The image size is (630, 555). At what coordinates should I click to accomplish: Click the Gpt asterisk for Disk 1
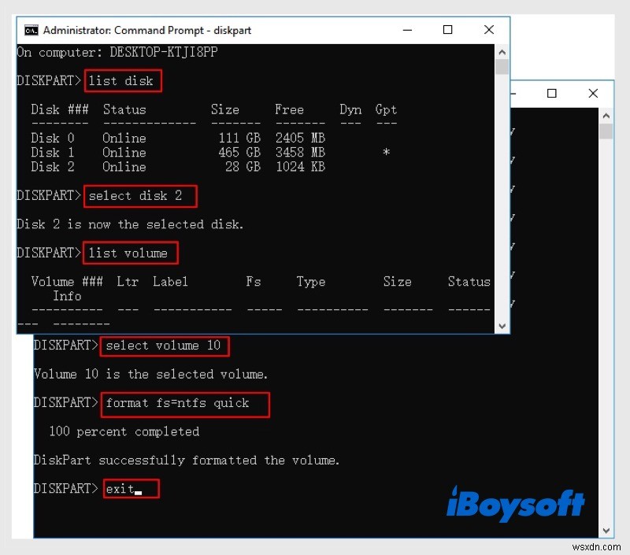tap(386, 153)
